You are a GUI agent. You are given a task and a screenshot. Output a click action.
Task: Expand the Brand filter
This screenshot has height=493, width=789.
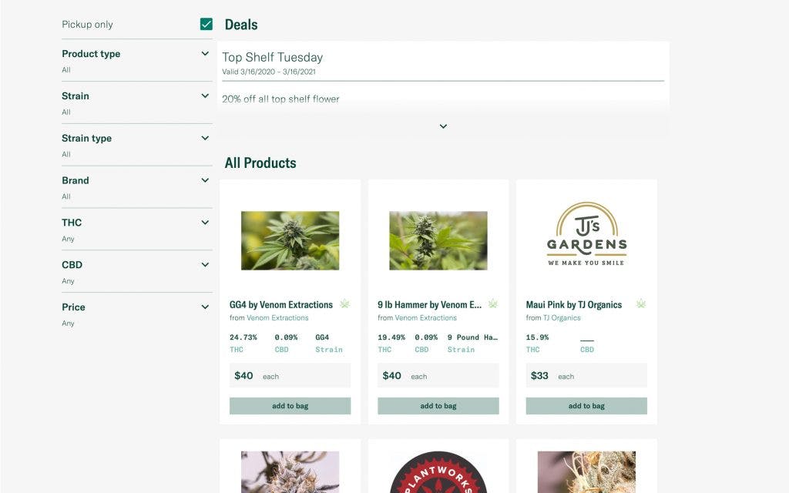(x=204, y=179)
